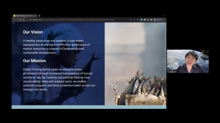This screenshot has width=220, height=123.
Task: Click the mission paragraph on Global Fishing Watch
Action: point(59,79)
